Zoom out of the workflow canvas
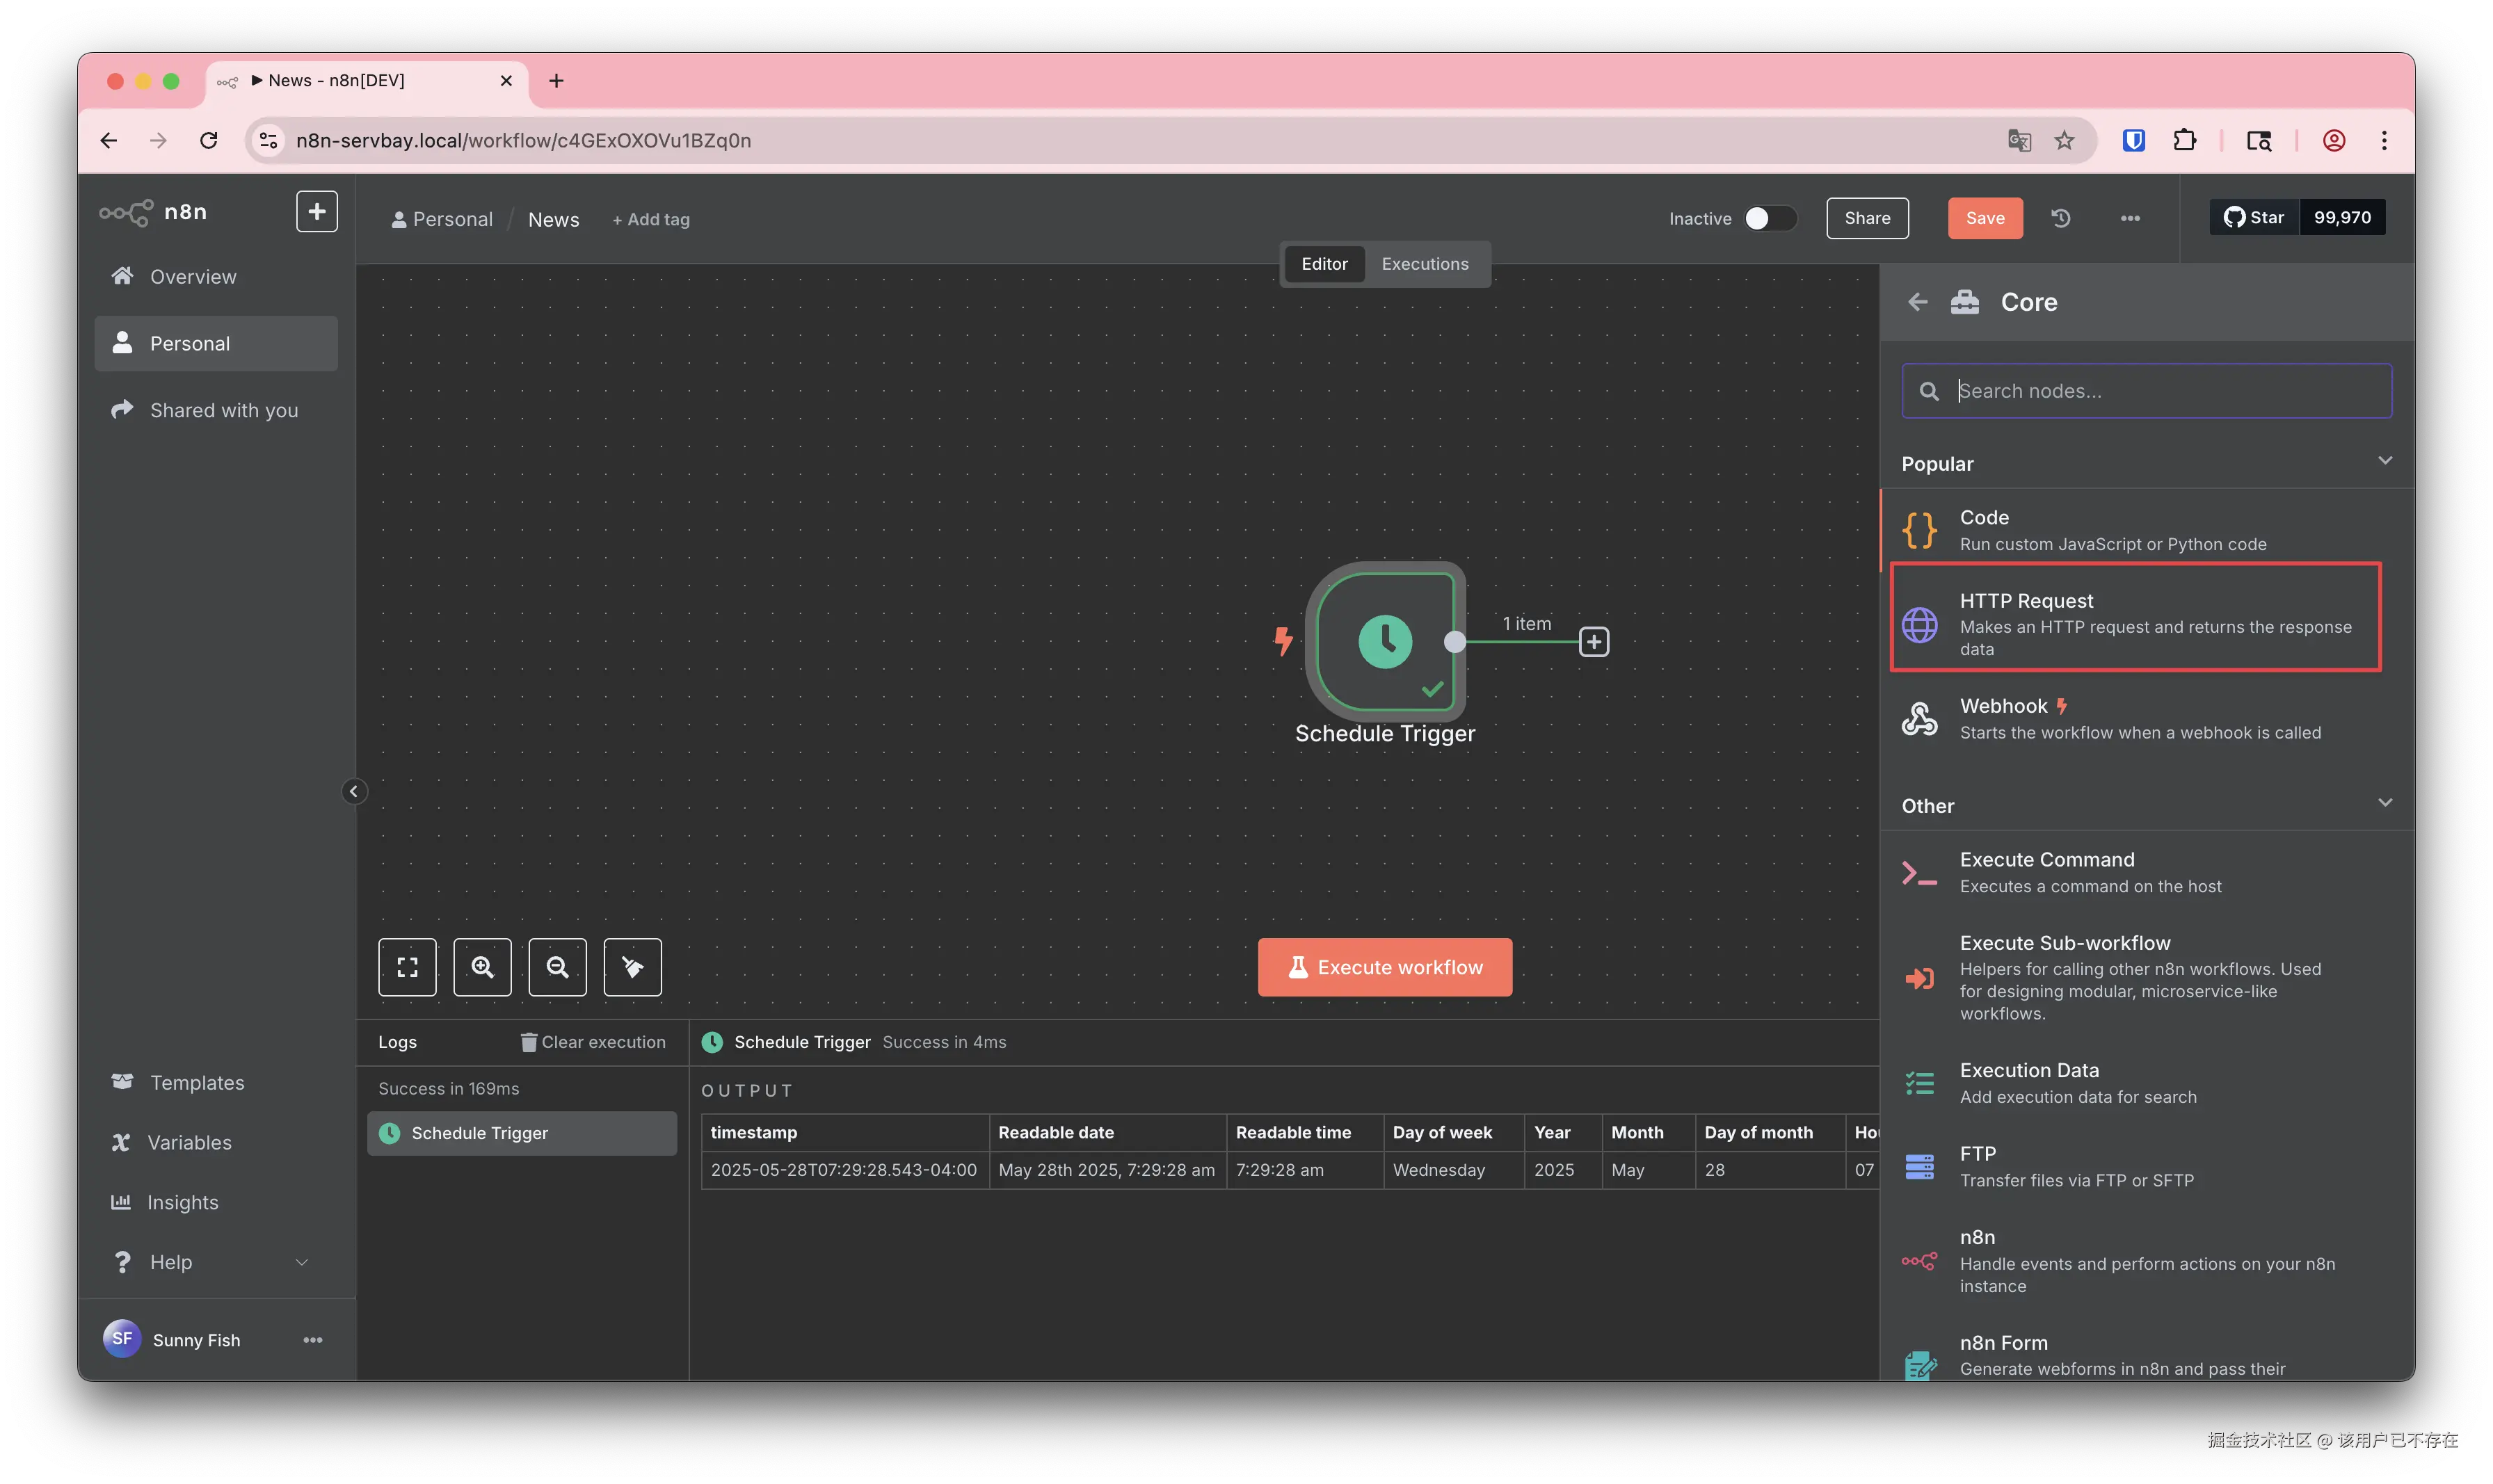The width and height of the screenshot is (2493, 1484). tap(557, 967)
